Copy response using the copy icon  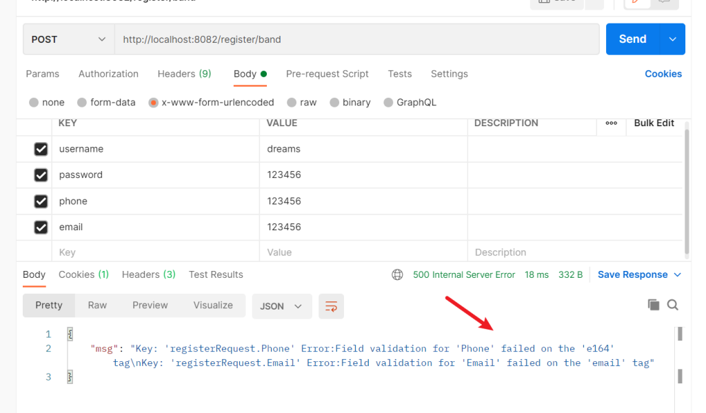(x=653, y=305)
